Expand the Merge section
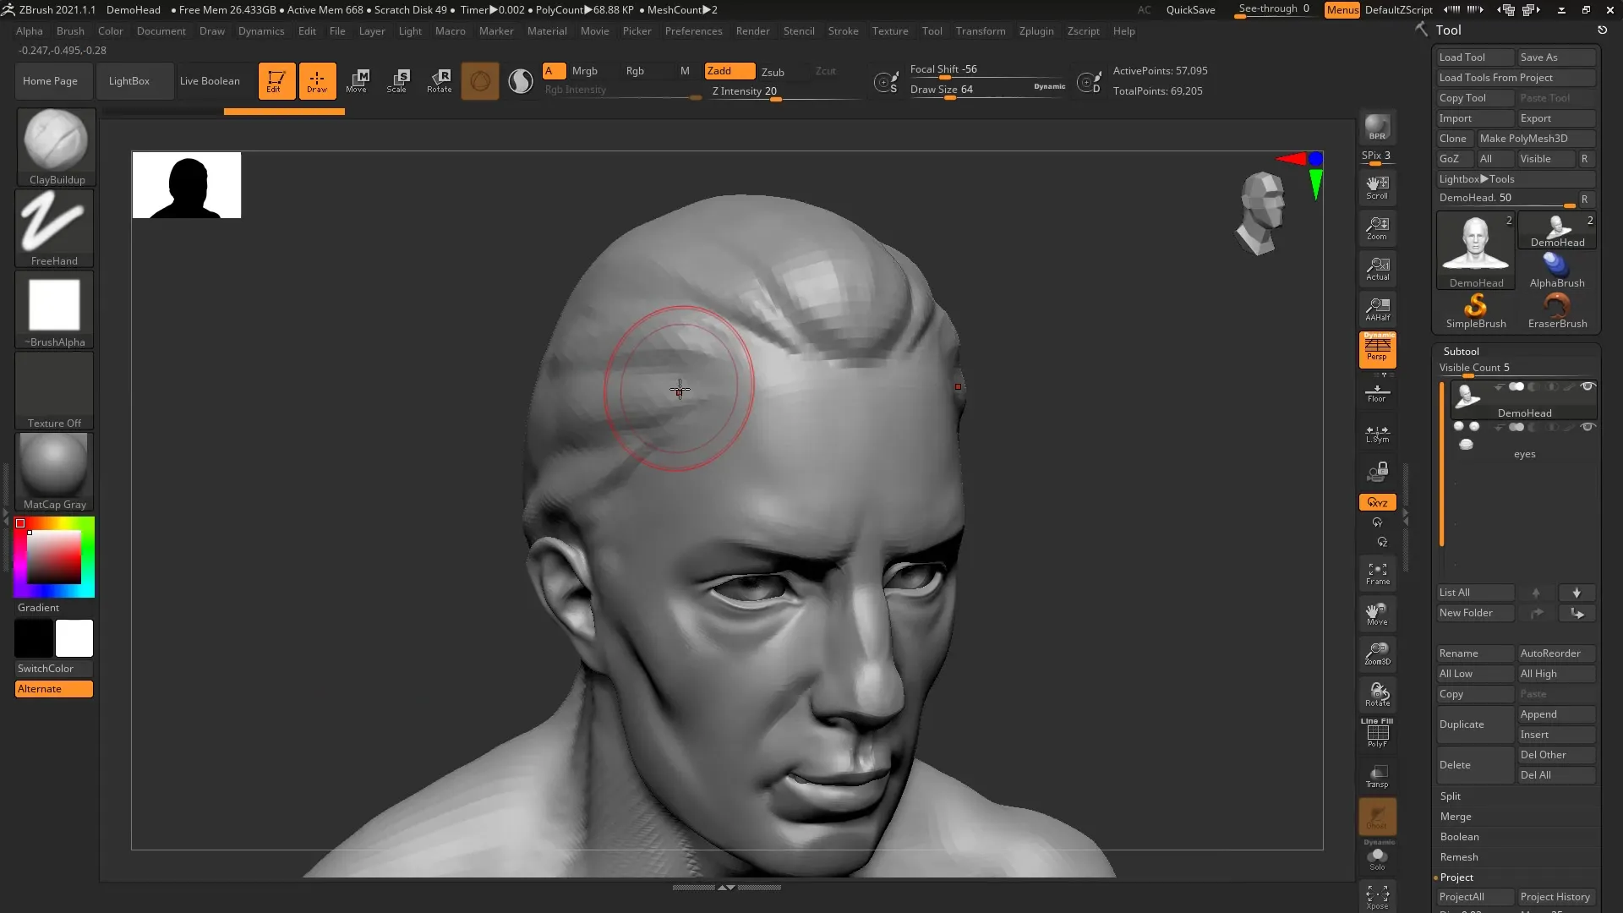 coord(1456,816)
